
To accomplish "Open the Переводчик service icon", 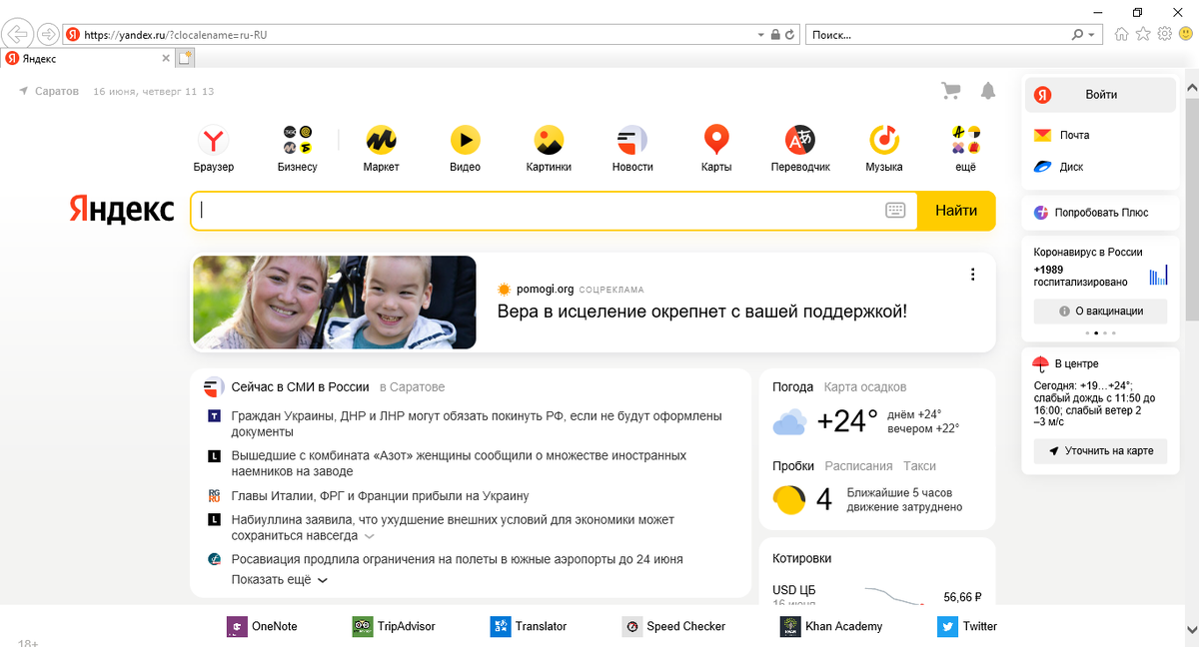I will pos(799,140).
